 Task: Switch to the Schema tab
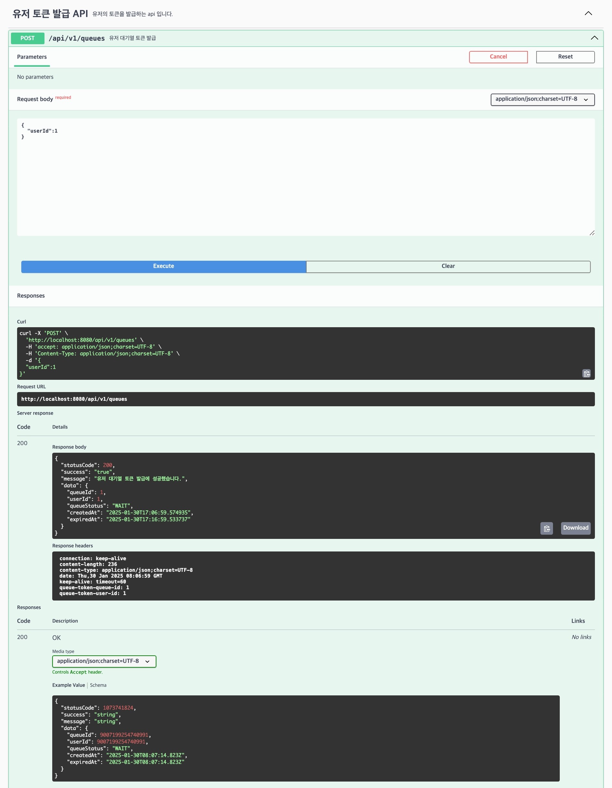pyautogui.click(x=98, y=685)
